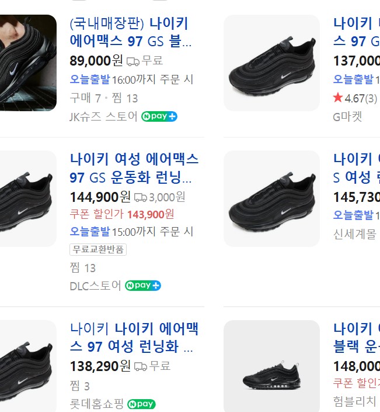
Task: Click the Npay plus badge beside DLC스토어
Action: pos(142,286)
